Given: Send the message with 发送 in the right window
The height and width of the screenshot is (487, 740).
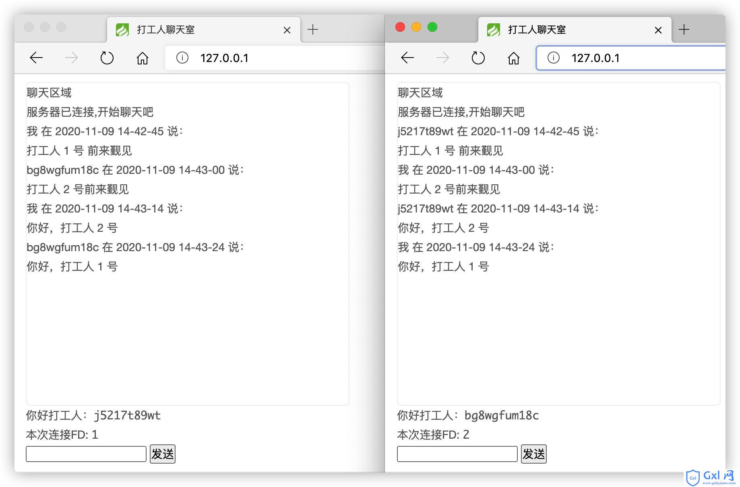Looking at the screenshot, I should tap(534, 454).
